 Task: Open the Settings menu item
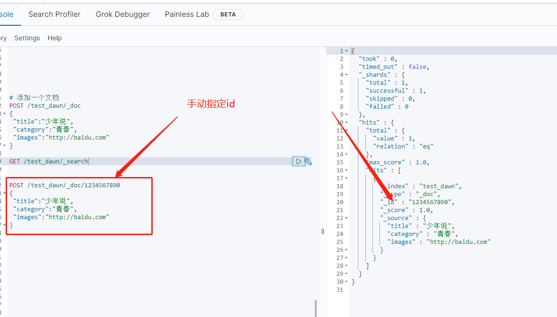coord(27,38)
